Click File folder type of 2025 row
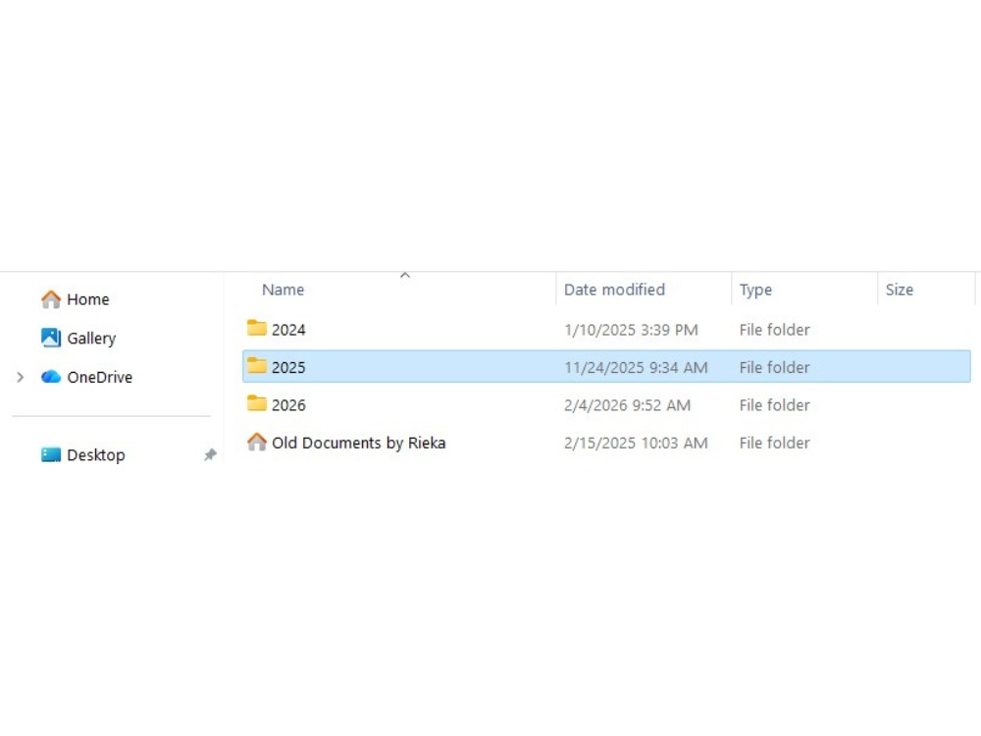The image size is (981, 736). (775, 367)
